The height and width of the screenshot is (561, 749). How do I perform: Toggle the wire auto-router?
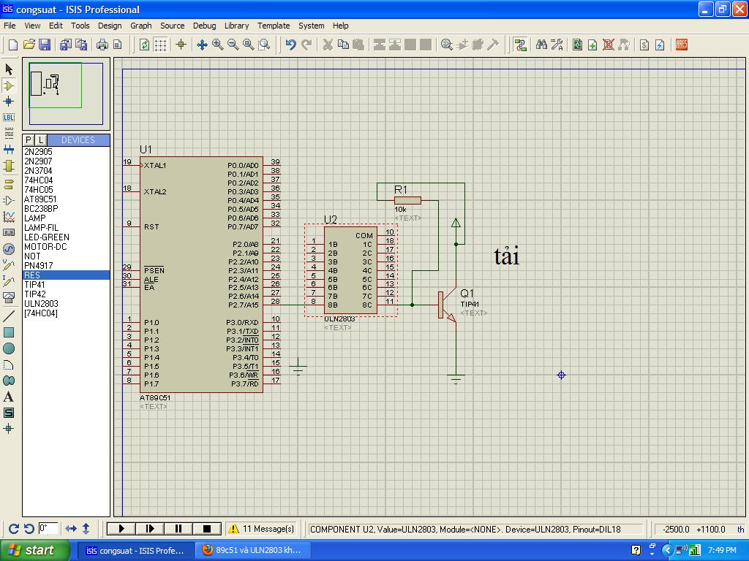pos(520,45)
